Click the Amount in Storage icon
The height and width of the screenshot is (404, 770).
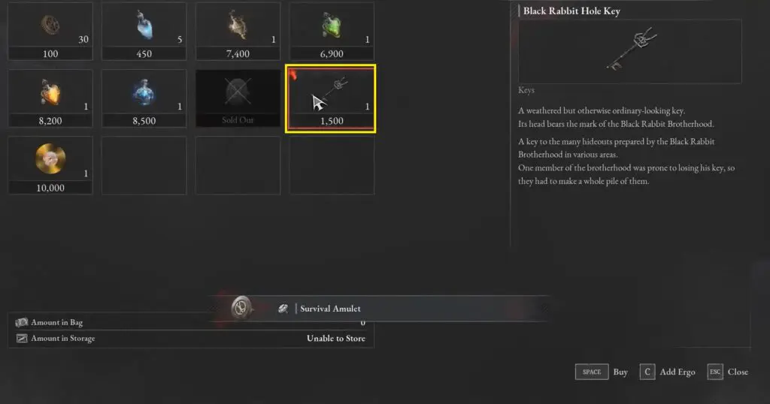22,339
